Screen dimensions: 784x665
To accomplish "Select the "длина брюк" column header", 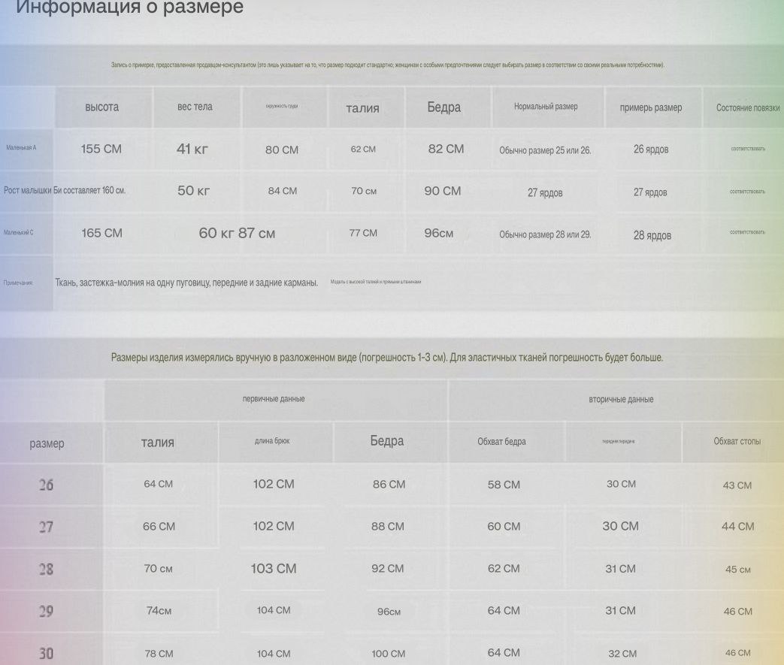I will (x=272, y=441).
